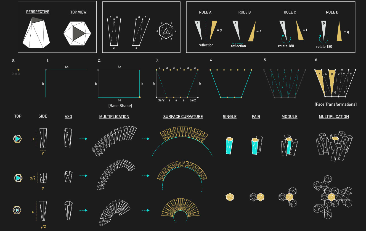
Task: Click the 'reflection' text under Rule A
Action: 206,45
